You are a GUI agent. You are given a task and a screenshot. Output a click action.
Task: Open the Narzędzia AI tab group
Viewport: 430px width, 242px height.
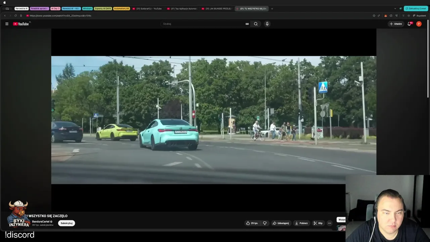[21, 8]
